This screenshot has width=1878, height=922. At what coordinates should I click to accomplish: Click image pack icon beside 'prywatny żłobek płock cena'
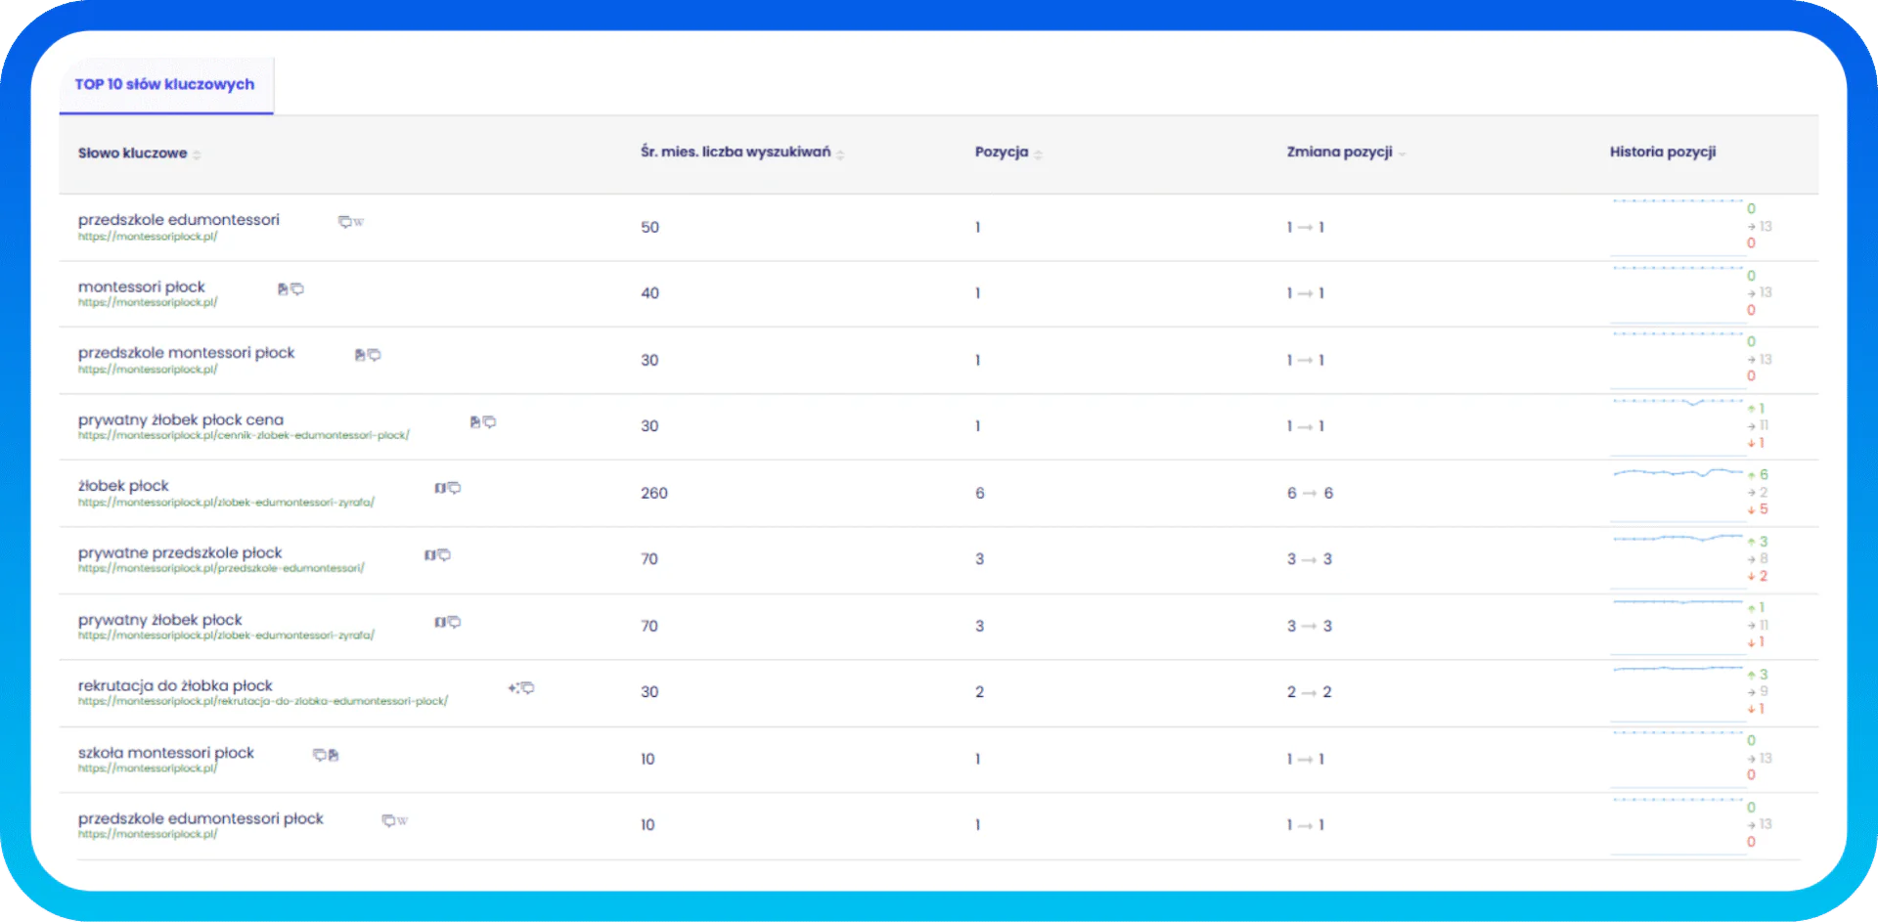click(475, 422)
